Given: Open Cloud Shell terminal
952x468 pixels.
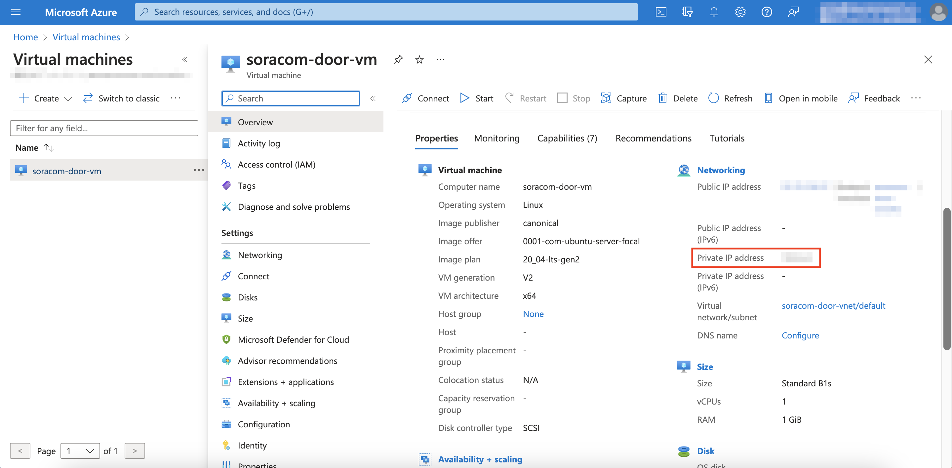Looking at the screenshot, I should click(x=661, y=12).
